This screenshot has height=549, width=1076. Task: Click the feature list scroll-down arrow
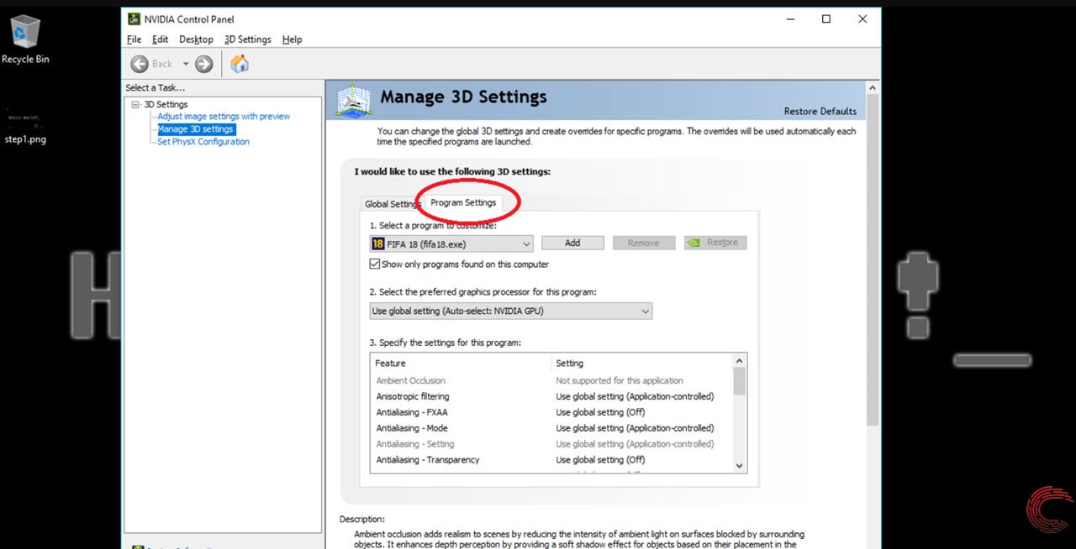[740, 466]
